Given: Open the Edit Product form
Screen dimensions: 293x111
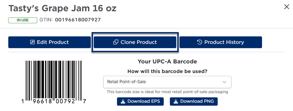Looking at the screenshot, I should tap(49, 42).
